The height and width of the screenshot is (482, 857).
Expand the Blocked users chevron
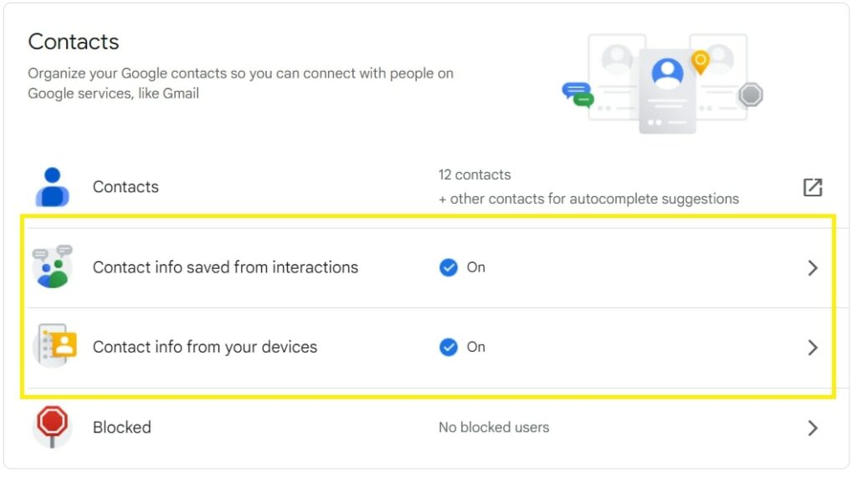[812, 428]
